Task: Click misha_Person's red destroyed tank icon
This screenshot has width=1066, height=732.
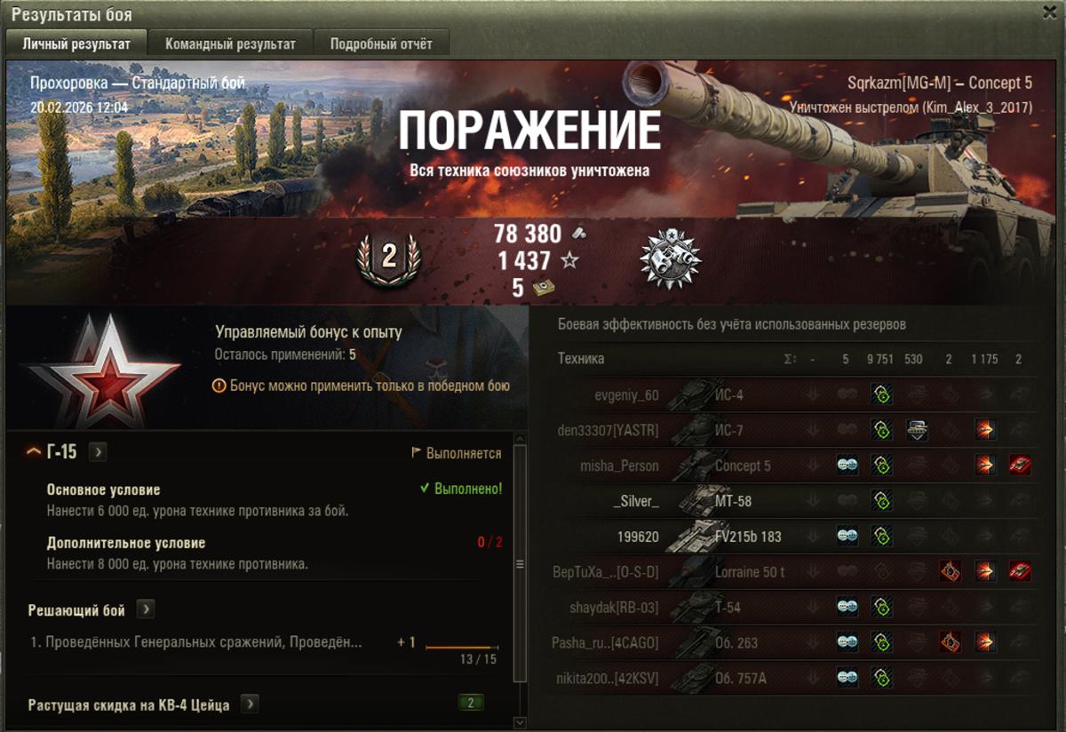Action: [x=1020, y=465]
